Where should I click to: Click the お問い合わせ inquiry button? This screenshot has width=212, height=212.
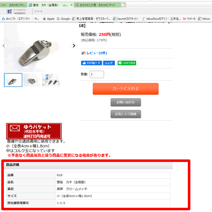coord(126,102)
